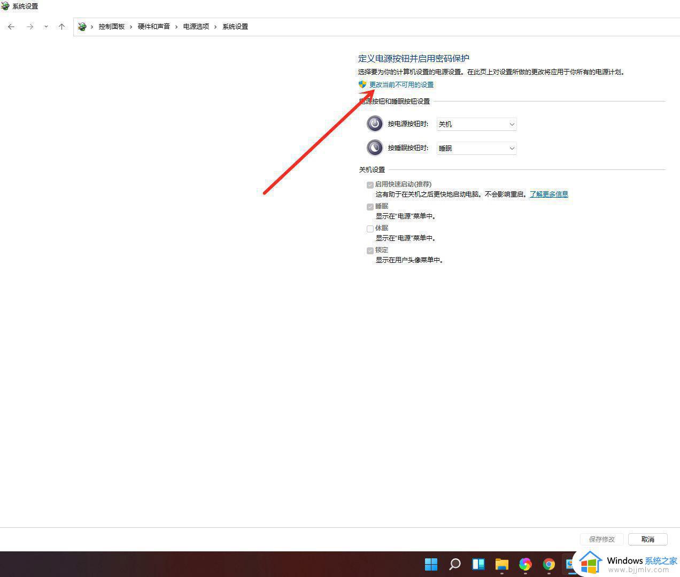Select 系统设置 breadcrumb
This screenshot has width=680, height=577.
pos(235,27)
